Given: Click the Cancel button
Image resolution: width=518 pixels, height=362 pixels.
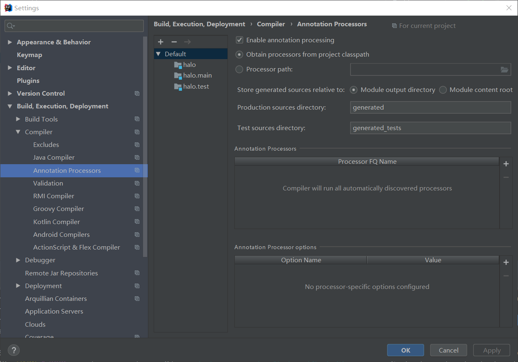Looking at the screenshot, I should coord(449,350).
